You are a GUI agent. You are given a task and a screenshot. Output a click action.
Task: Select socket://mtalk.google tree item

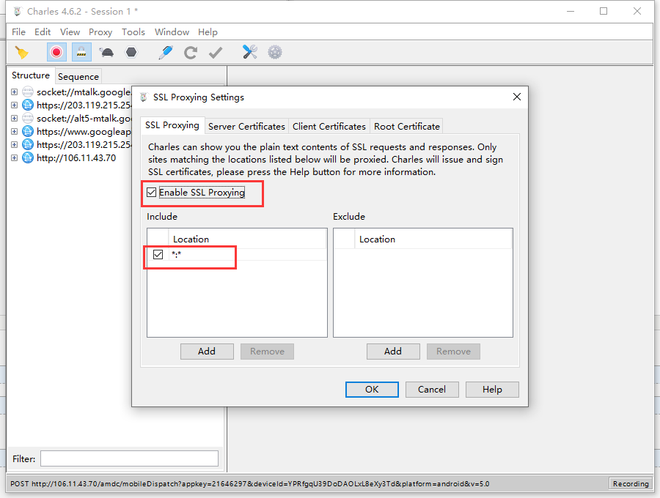(84, 92)
